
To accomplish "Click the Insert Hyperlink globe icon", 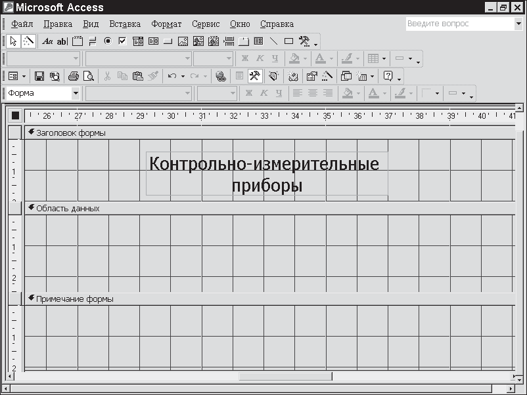I will tap(221, 76).
